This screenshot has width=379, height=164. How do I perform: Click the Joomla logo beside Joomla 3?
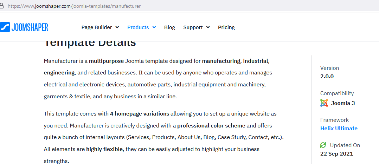pyautogui.click(x=324, y=103)
